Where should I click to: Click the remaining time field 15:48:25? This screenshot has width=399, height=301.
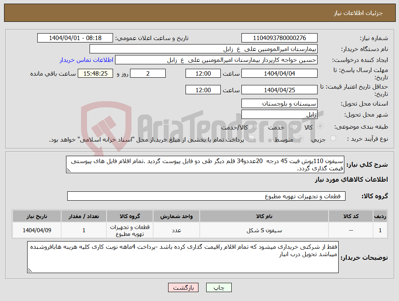(96, 74)
